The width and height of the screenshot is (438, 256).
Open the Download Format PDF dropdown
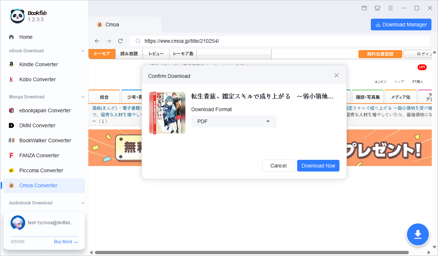pyautogui.click(x=234, y=121)
